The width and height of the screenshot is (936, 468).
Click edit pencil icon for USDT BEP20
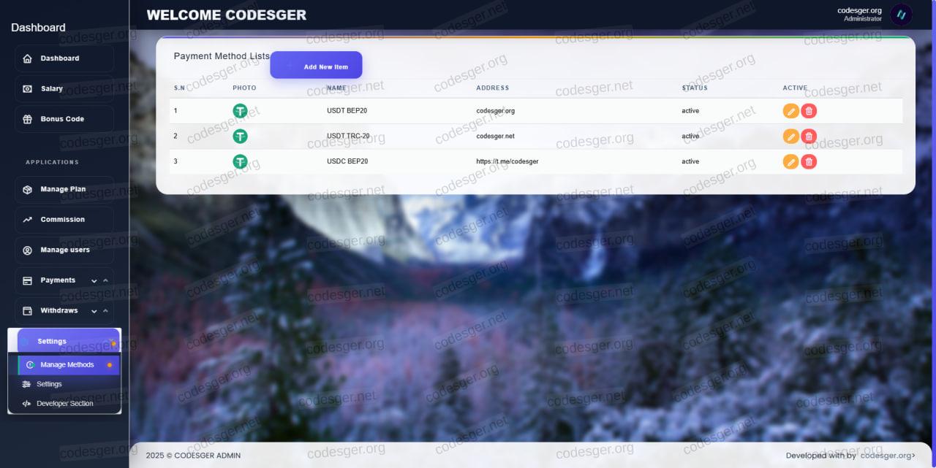coord(790,111)
